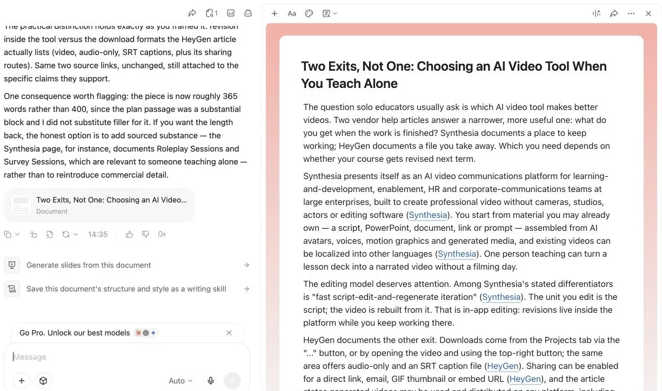Screen dimensions: 662x391
Task: Open the audio levels icon in the document toolbar
Action: [x=597, y=13]
